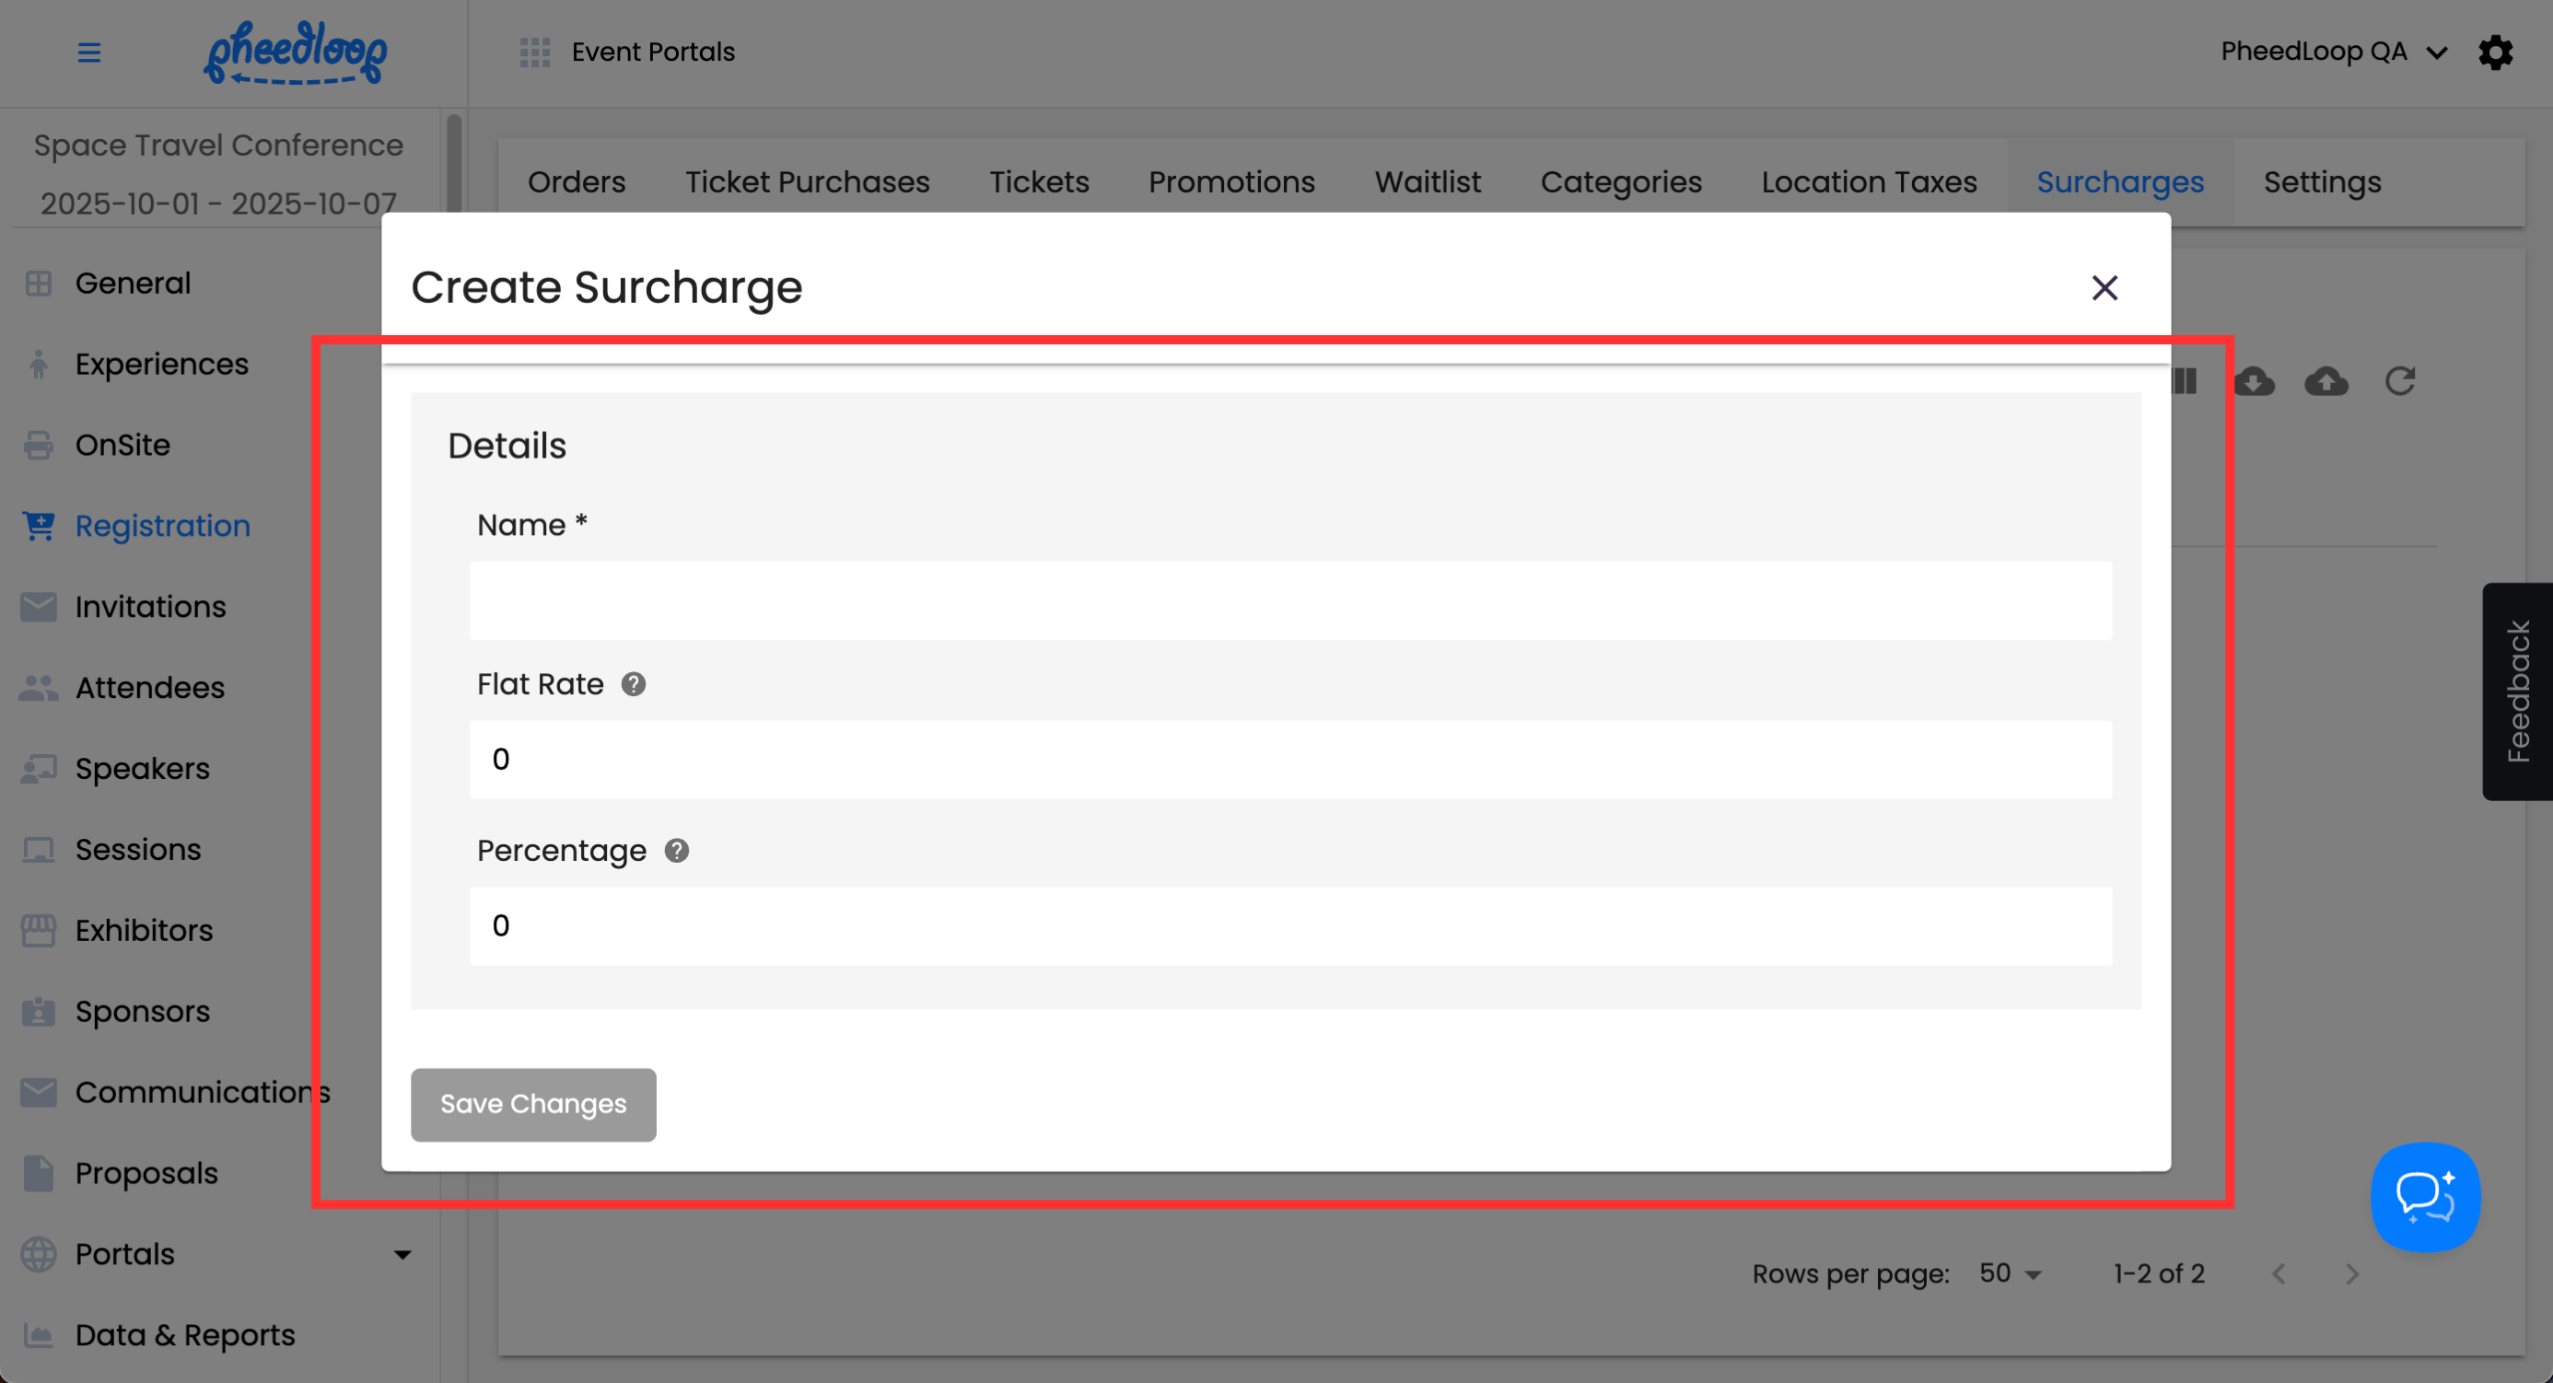Click the Name input field

tap(1290, 601)
